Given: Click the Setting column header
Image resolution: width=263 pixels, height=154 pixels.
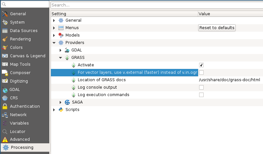Looking at the screenshot, I should (124, 14).
